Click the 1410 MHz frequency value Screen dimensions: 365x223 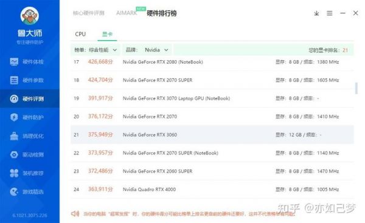(x=328, y=117)
